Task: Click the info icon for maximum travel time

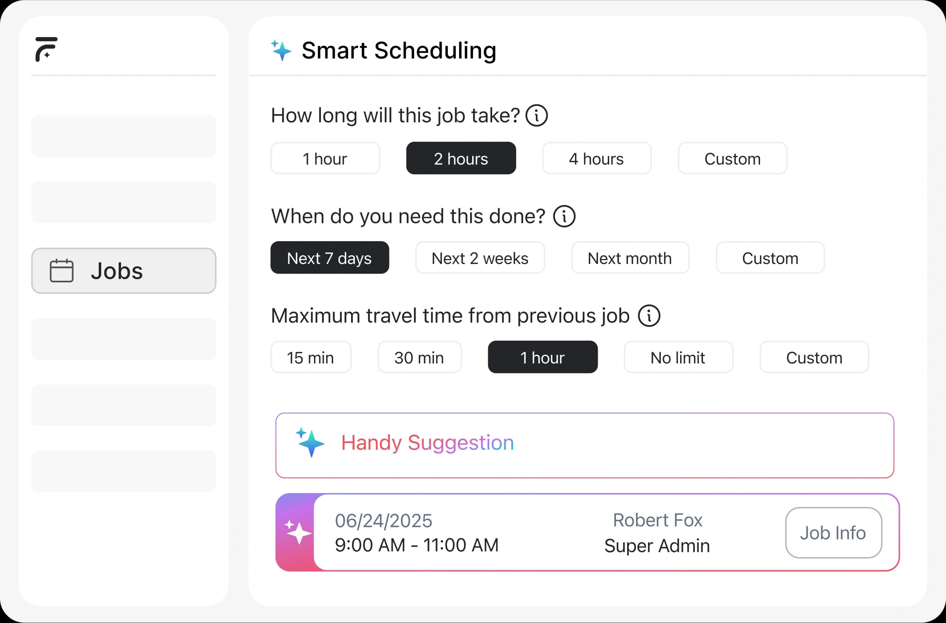Action: pyautogui.click(x=649, y=316)
